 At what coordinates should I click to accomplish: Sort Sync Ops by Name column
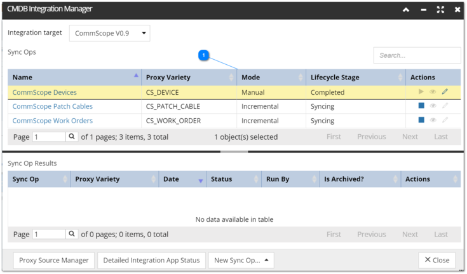[74, 77]
